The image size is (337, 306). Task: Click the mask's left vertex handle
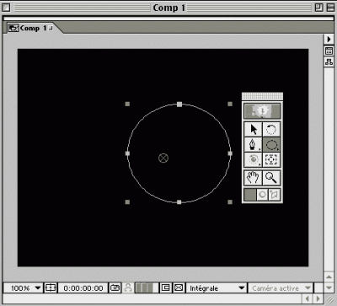127,153
